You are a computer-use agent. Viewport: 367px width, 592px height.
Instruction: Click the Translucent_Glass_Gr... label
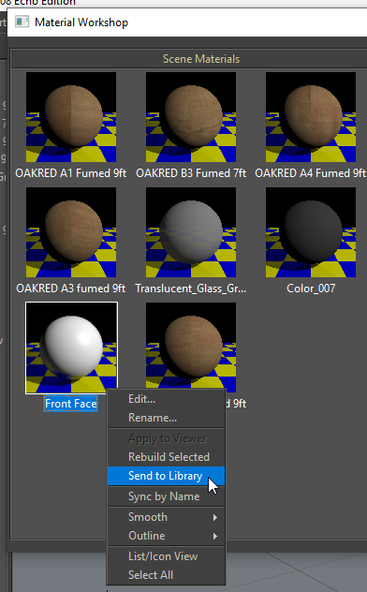[x=191, y=289]
